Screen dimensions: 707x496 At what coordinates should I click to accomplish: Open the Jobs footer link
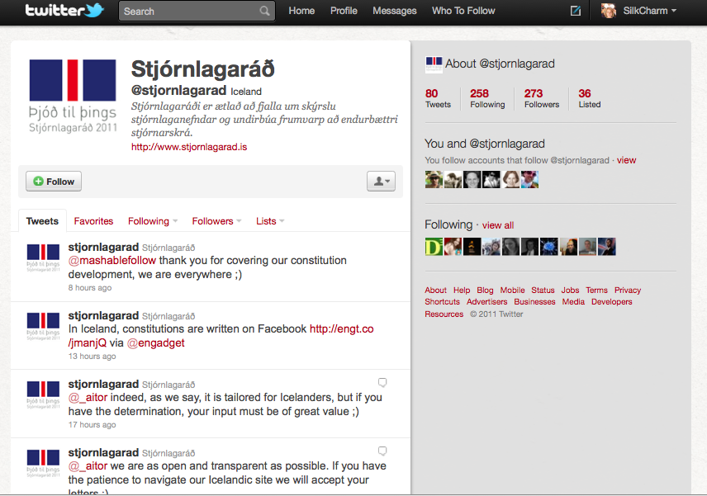tap(570, 291)
